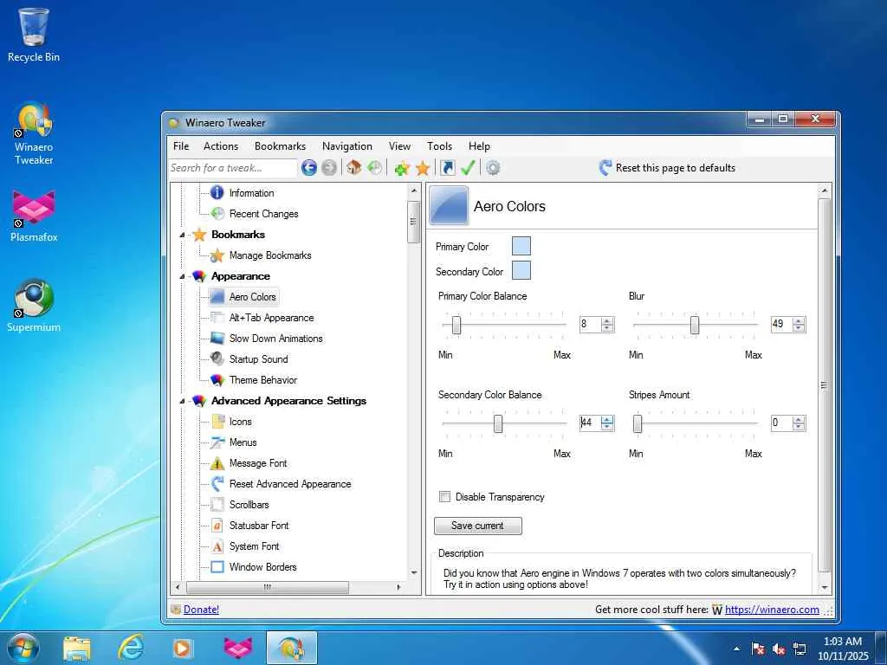Click the Home page icon in toolbar

tap(353, 168)
